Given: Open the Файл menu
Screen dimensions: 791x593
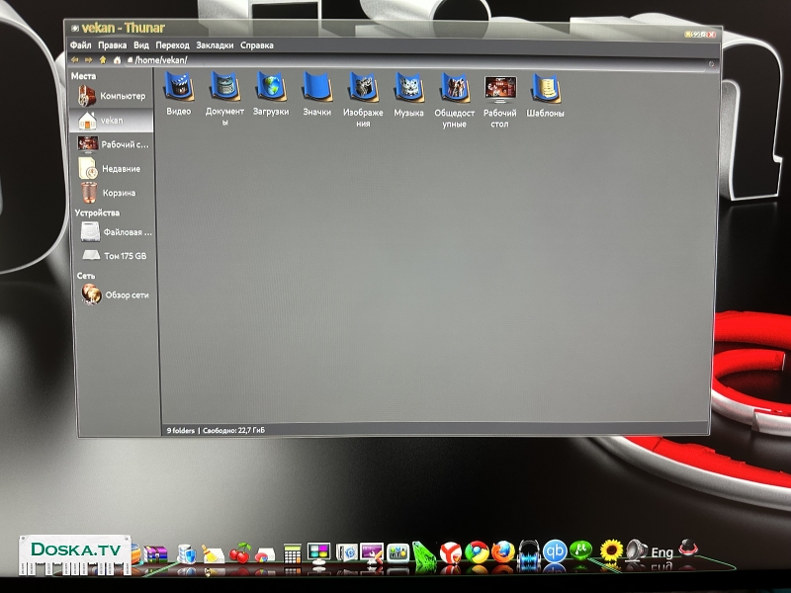Looking at the screenshot, I should (x=81, y=45).
